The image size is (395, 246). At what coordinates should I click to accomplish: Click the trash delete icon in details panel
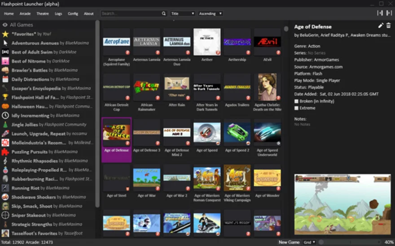tap(388, 25)
